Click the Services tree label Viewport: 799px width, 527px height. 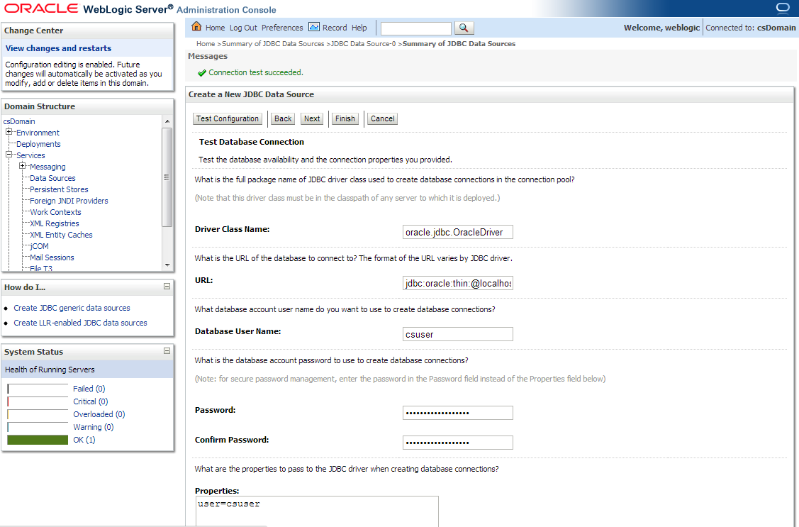tap(30, 155)
